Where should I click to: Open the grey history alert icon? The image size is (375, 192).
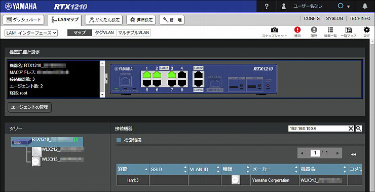coord(314,30)
